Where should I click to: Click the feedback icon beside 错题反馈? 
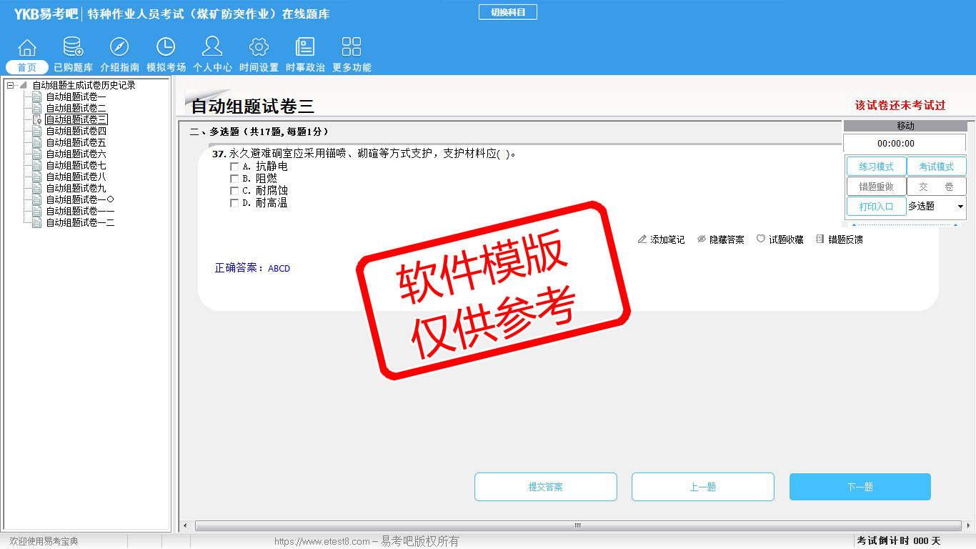pyautogui.click(x=820, y=239)
